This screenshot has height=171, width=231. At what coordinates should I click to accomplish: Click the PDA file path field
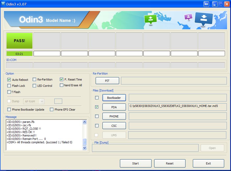[177, 107]
